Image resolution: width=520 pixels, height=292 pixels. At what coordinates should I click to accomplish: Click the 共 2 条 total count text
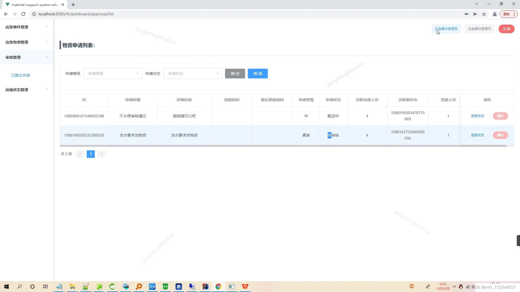(66, 154)
